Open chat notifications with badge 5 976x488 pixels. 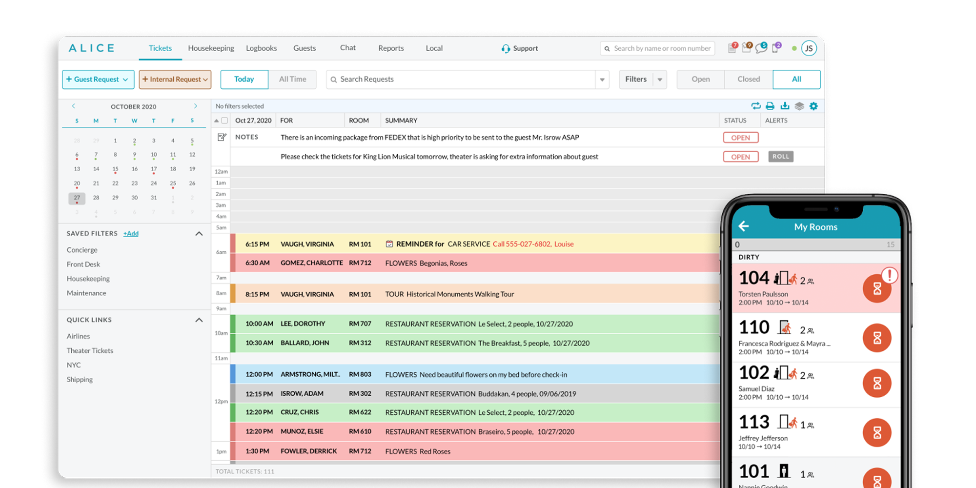point(760,48)
